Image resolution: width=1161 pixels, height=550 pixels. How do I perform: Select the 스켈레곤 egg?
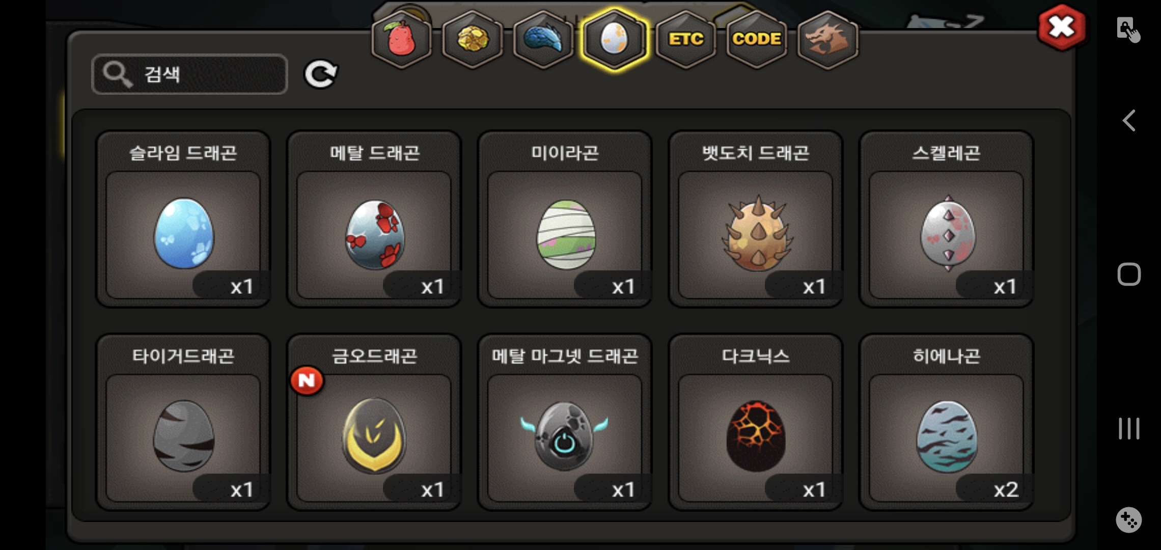point(946,219)
